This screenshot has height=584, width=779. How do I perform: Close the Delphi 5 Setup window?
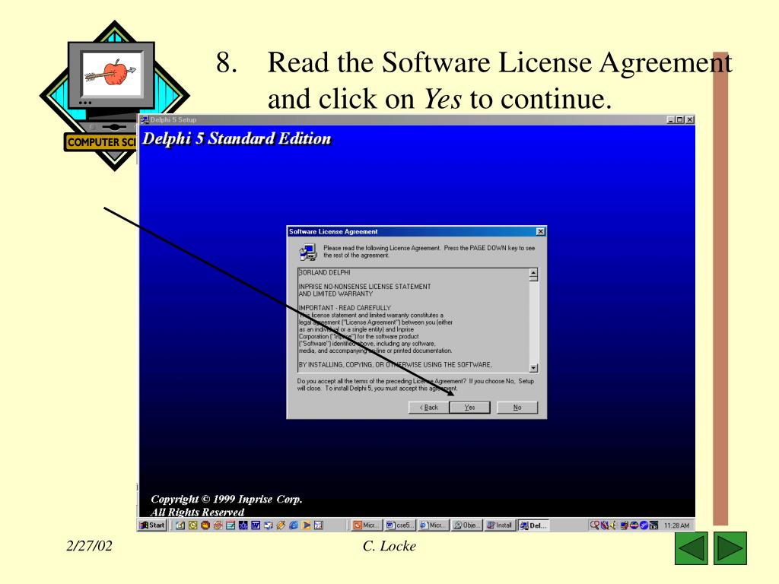689,119
